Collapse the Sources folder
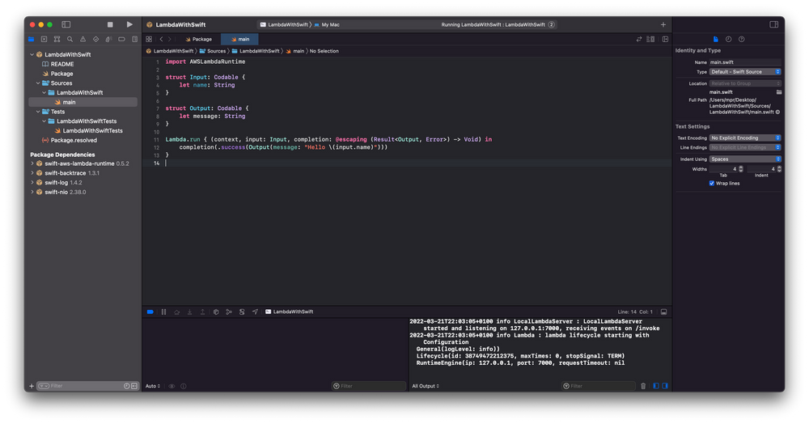This screenshot has width=809, height=424. point(38,83)
